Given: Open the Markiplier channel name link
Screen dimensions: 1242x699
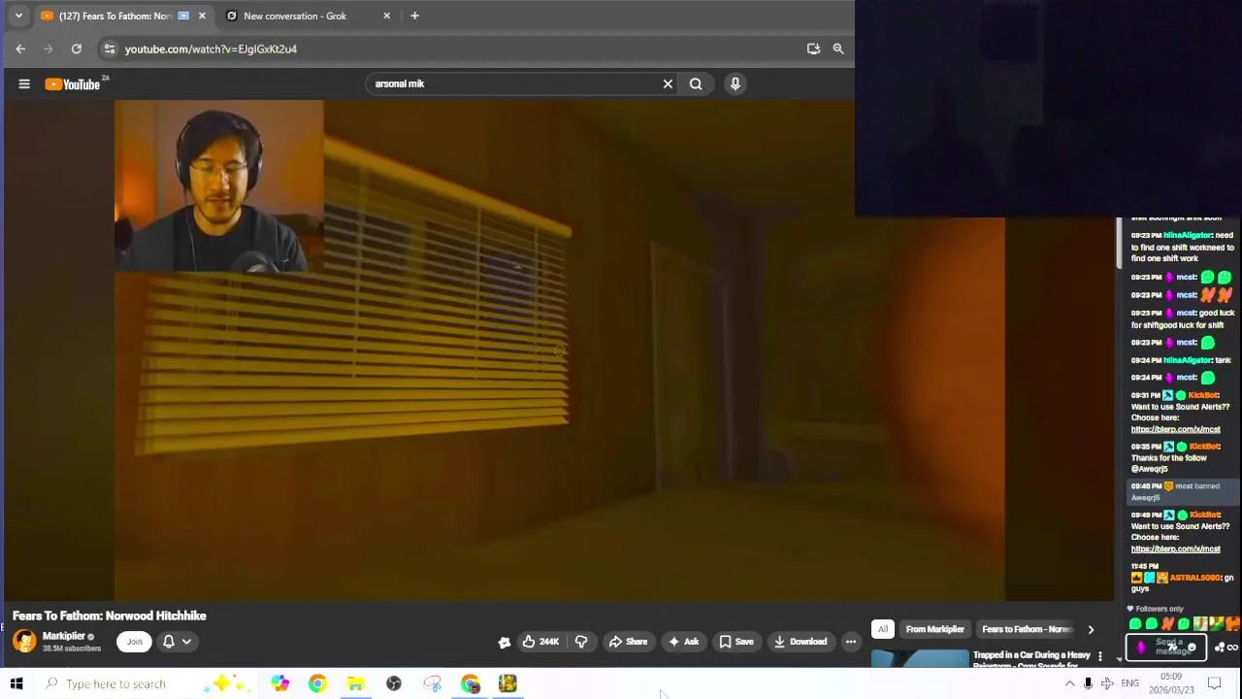Looking at the screenshot, I should (63, 636).
